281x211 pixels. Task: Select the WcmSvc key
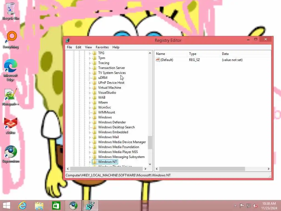click(105, 107)
